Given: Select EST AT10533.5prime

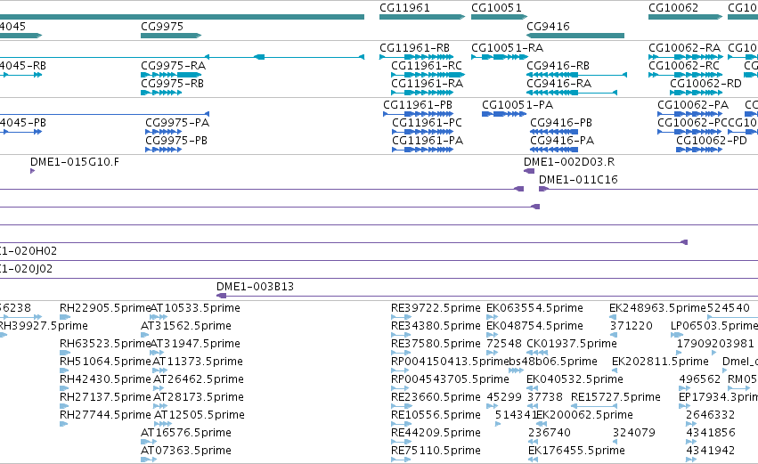Looking at the screenshot, I should [x=159, y=317].
